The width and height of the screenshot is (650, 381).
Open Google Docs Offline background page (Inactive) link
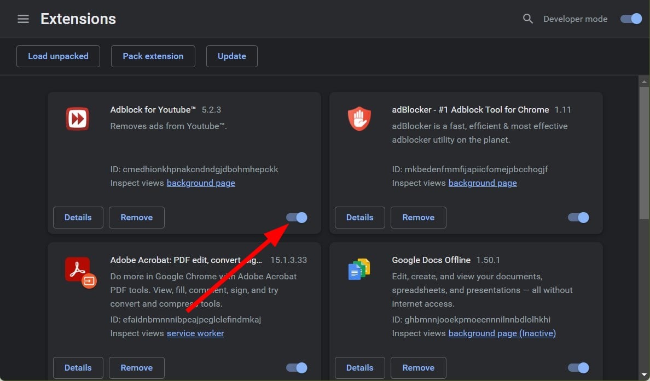tap(502, 333)
